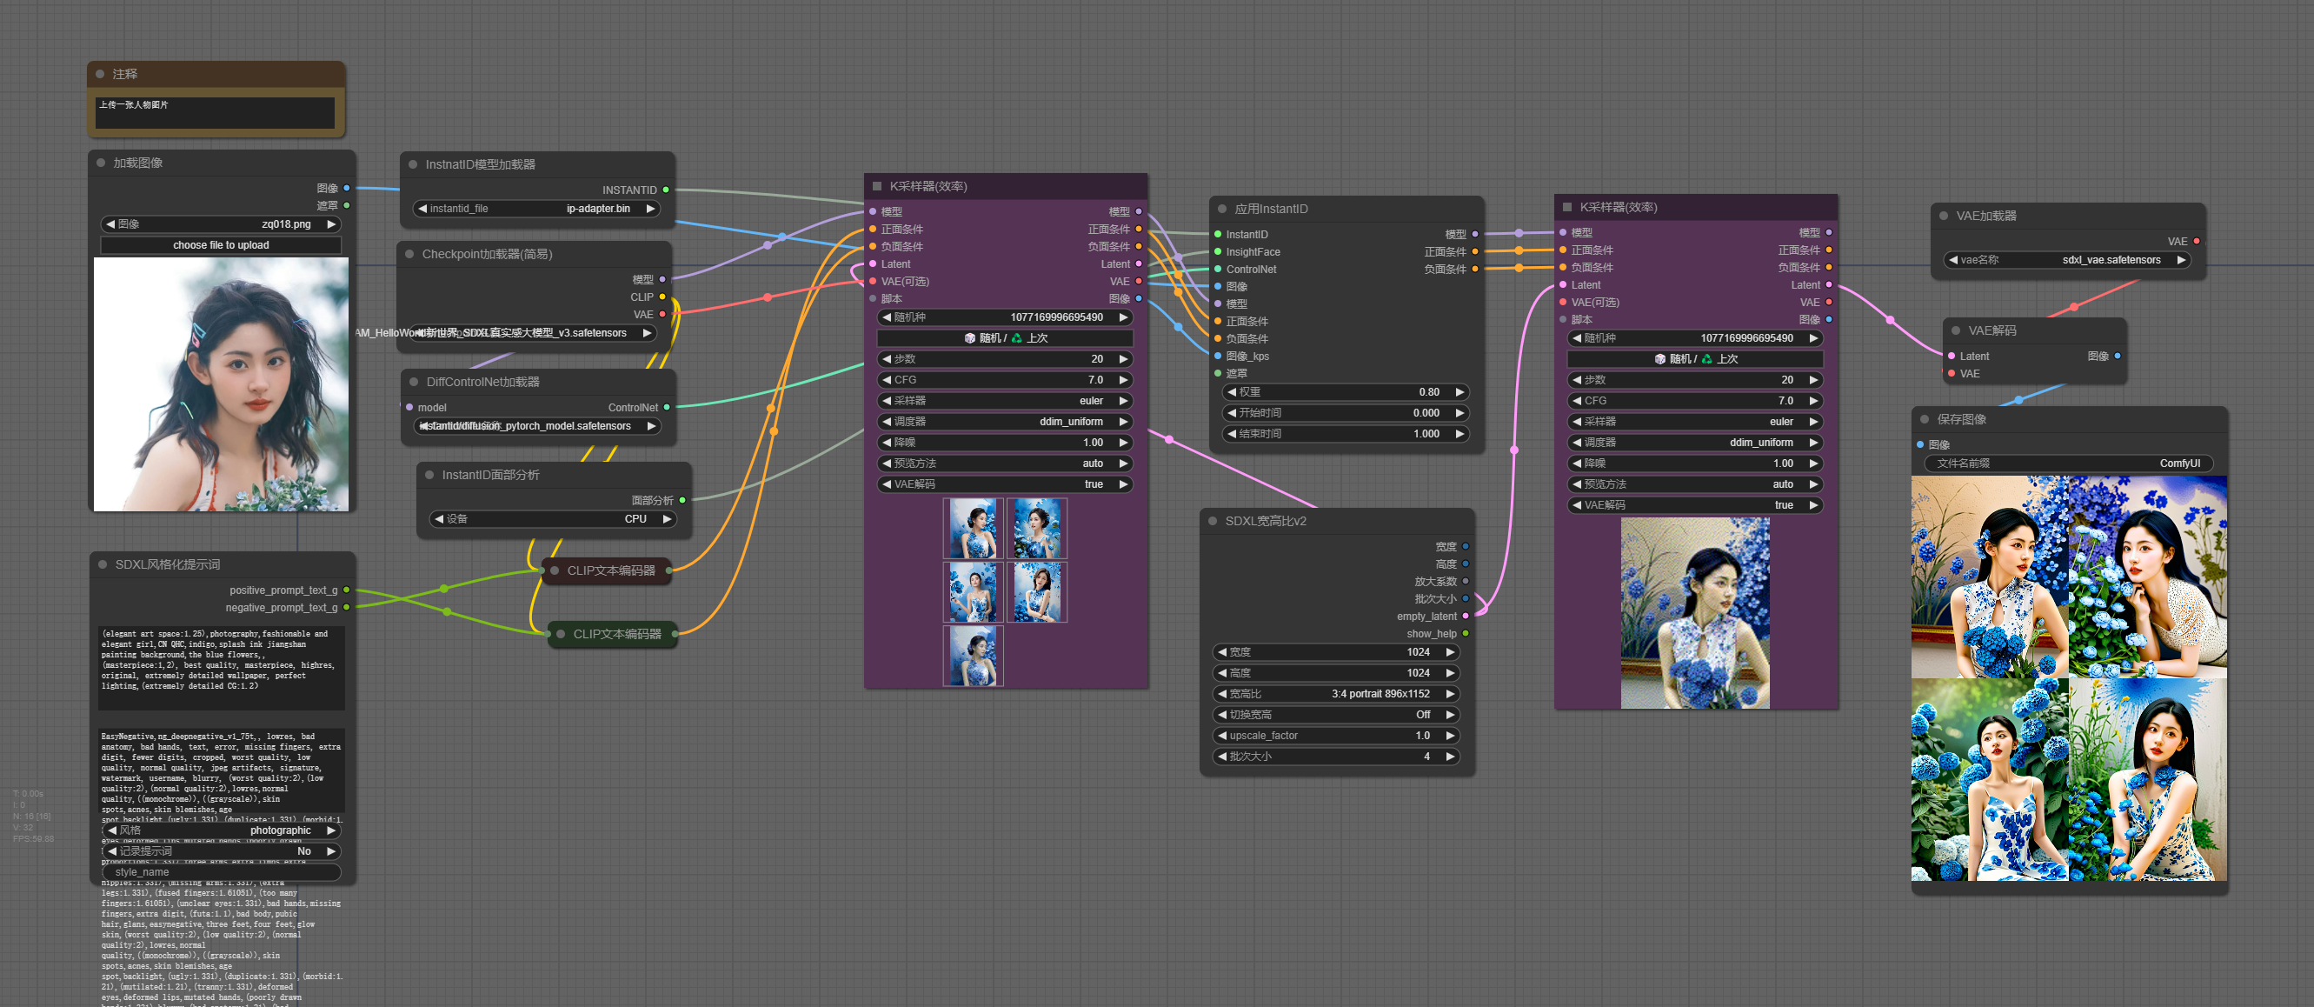Click the 加载图像 node title dot
This screenshot has height=1007, width=2314.
101,163
